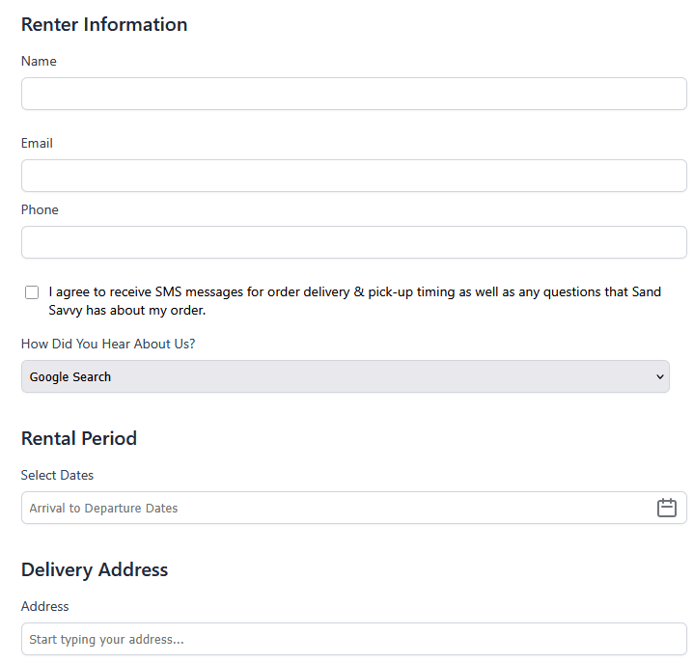The image size is (693, 663).
Task: Click the dropdown chevron beside Google Search
Action: tap(660, 376)
